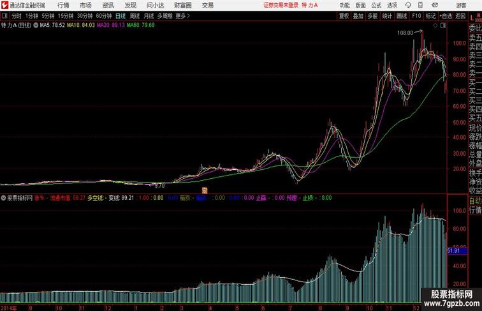Click the 换手 row in side panel
The height and width of the screenshot is (311, 482).
pos(475,173)
